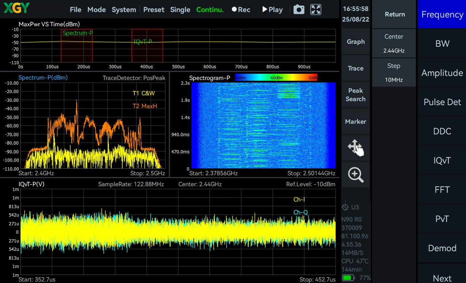Viewport: 466px width, 283px height.
Task: Select the Amplitude tab
Action: click(442, 73)
